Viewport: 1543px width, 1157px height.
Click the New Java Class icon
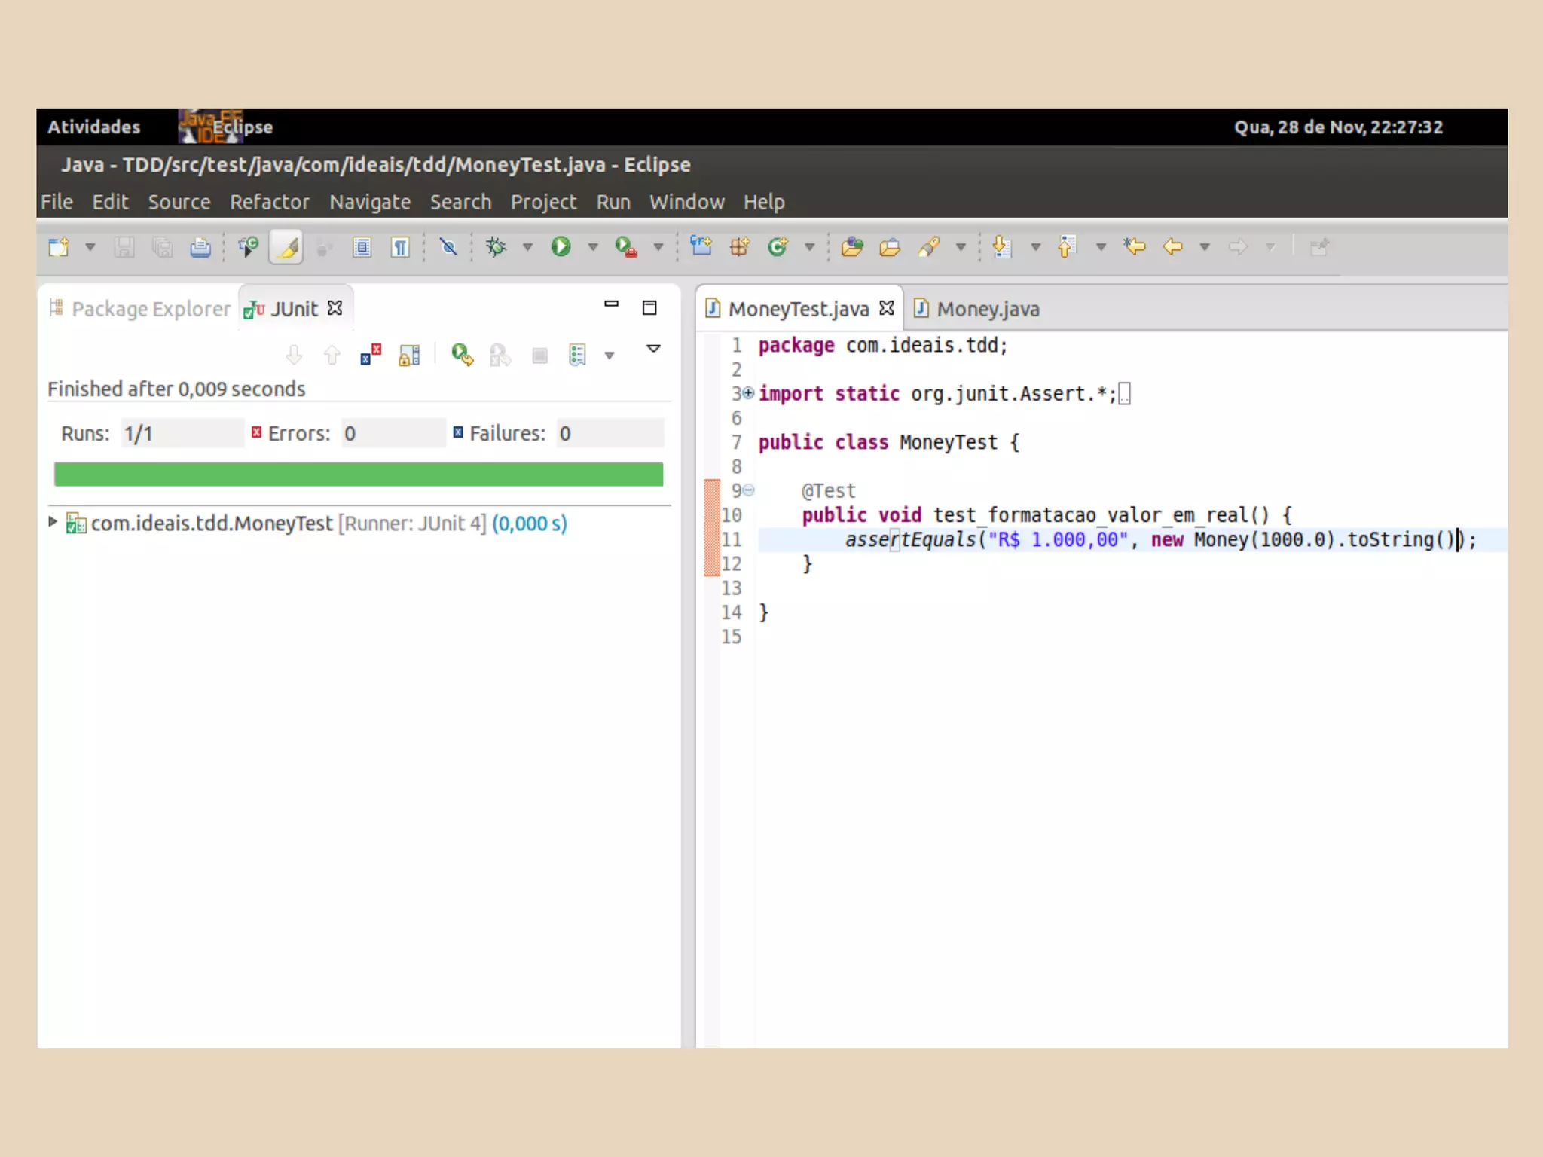778,247
